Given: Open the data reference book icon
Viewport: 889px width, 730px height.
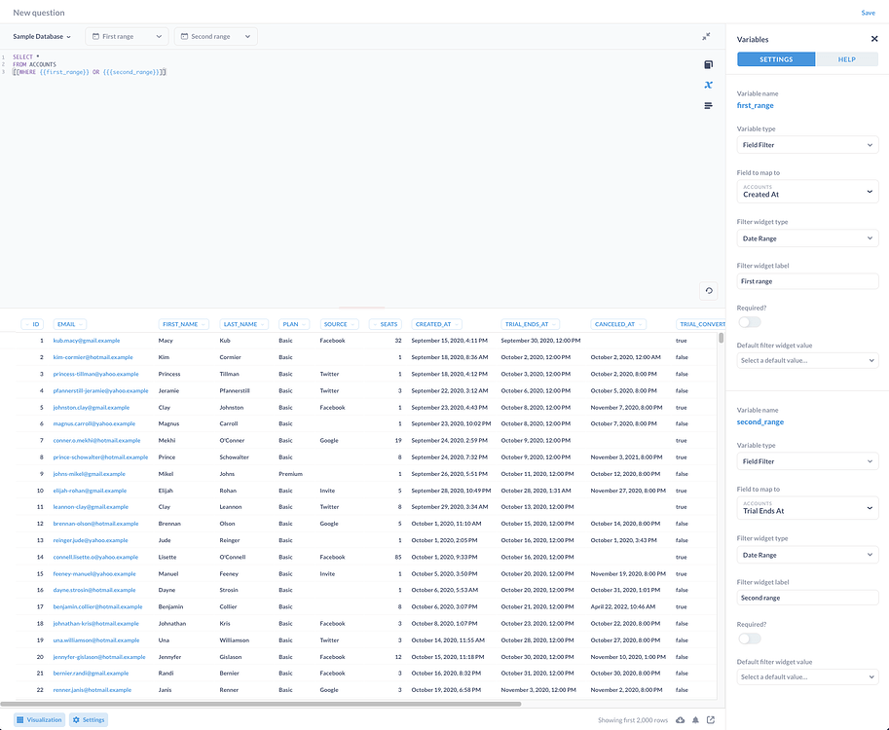Looking at the screenshot, I should tap(708, 64).
